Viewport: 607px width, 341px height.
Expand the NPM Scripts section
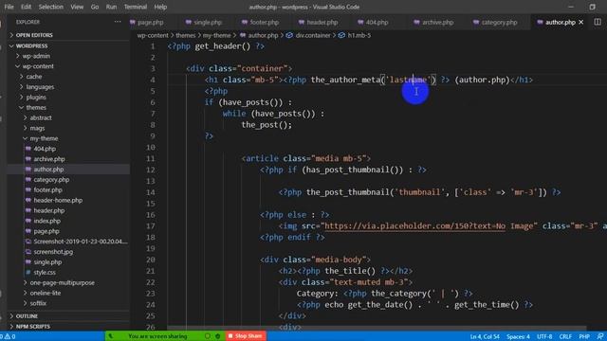[32, 327]
